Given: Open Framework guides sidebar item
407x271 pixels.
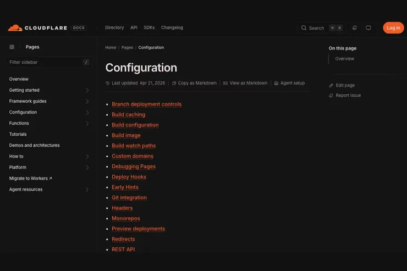Looking at the screenshot, I should click(x=28, y=101).
